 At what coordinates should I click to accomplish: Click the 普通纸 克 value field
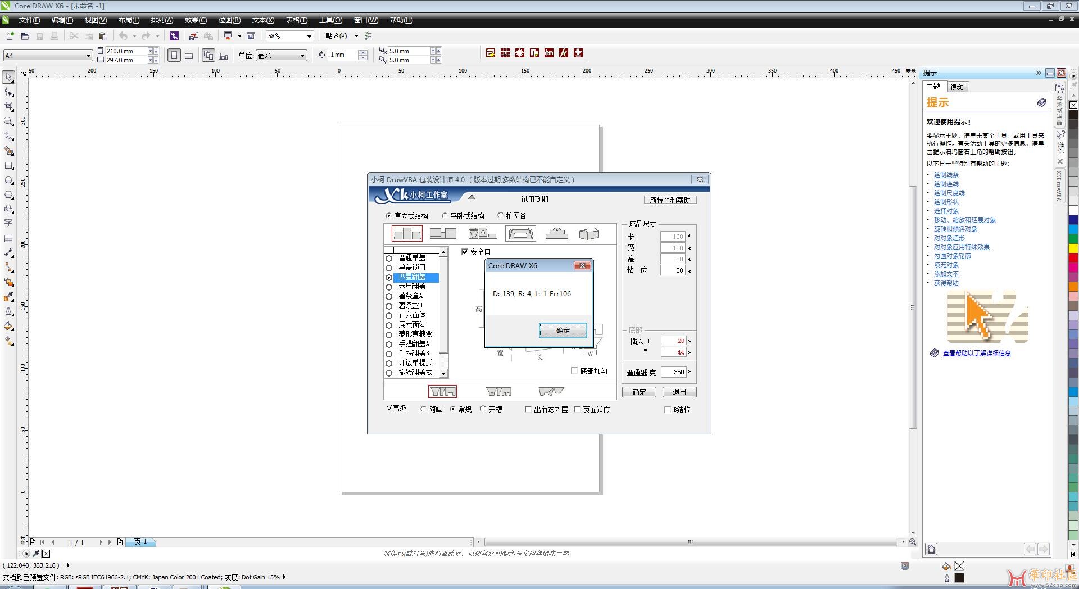coord(673,372)
